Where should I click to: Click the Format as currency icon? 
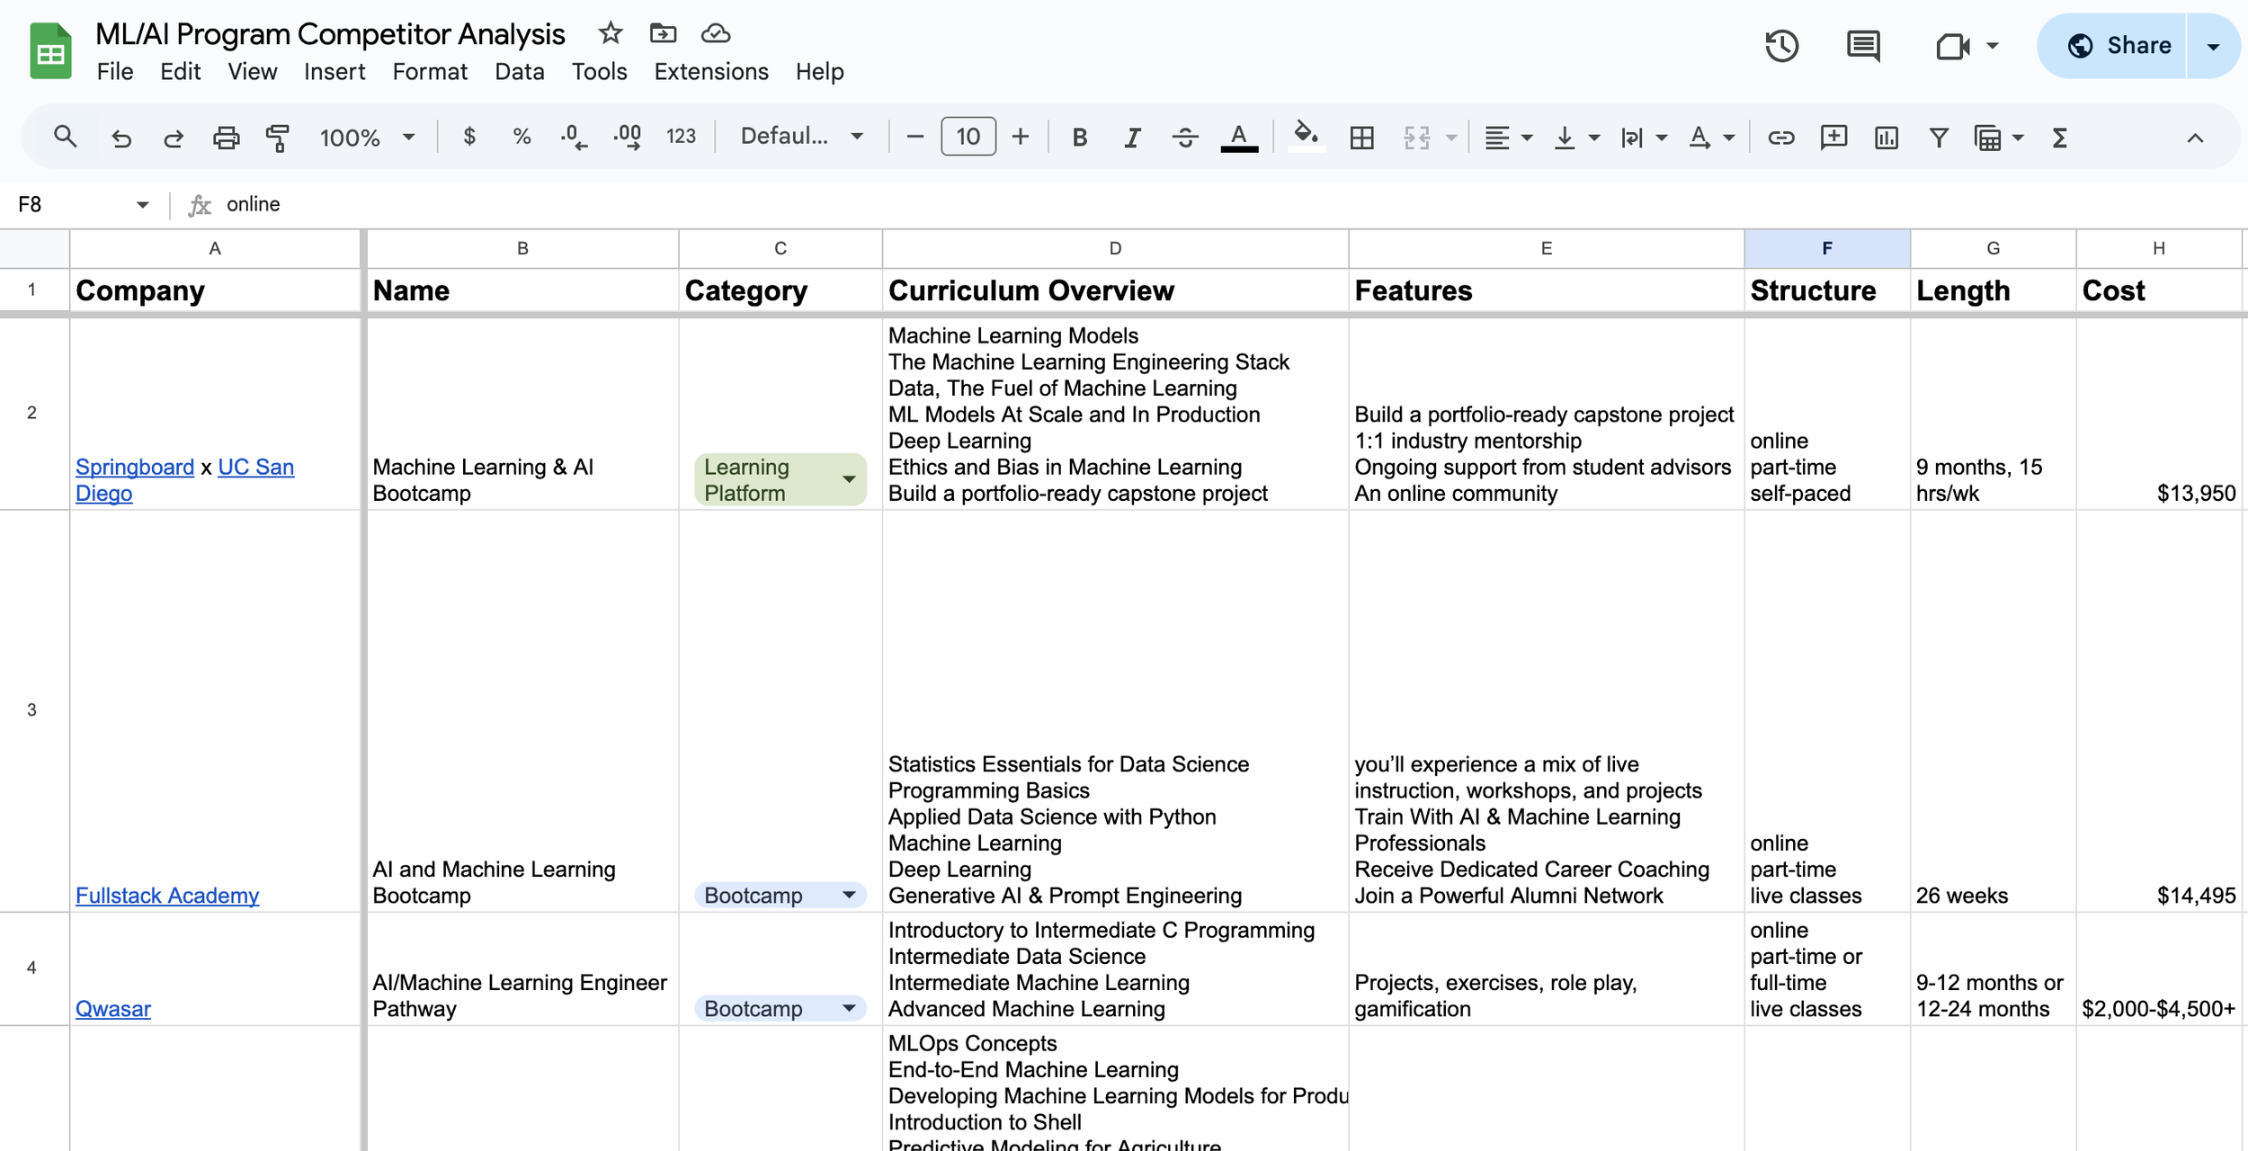click(x=468, y=137)
